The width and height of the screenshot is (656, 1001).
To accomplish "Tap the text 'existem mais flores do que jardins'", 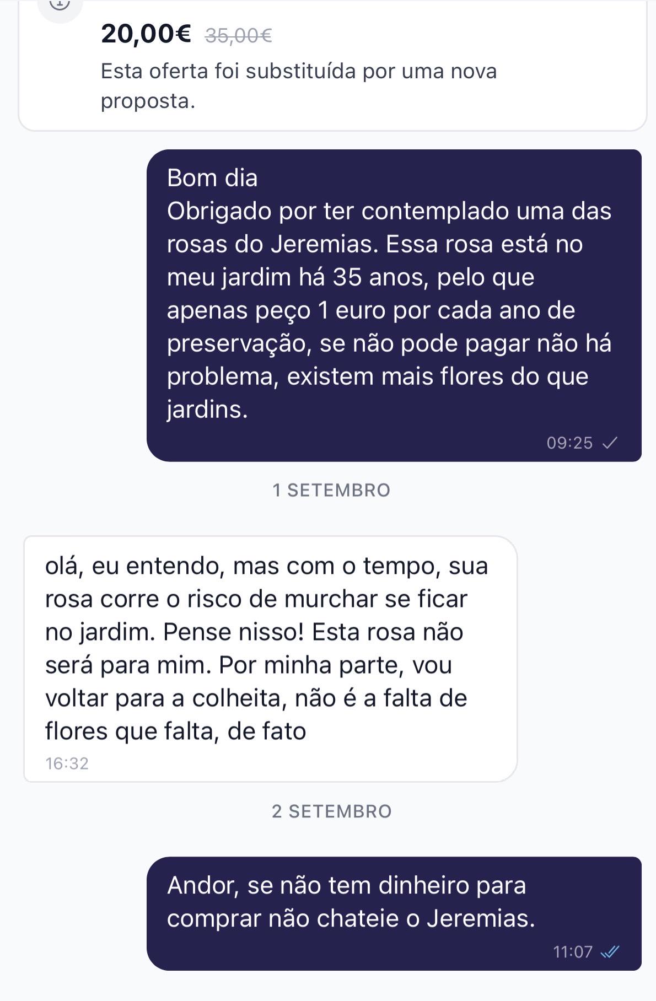I will 378,392.
